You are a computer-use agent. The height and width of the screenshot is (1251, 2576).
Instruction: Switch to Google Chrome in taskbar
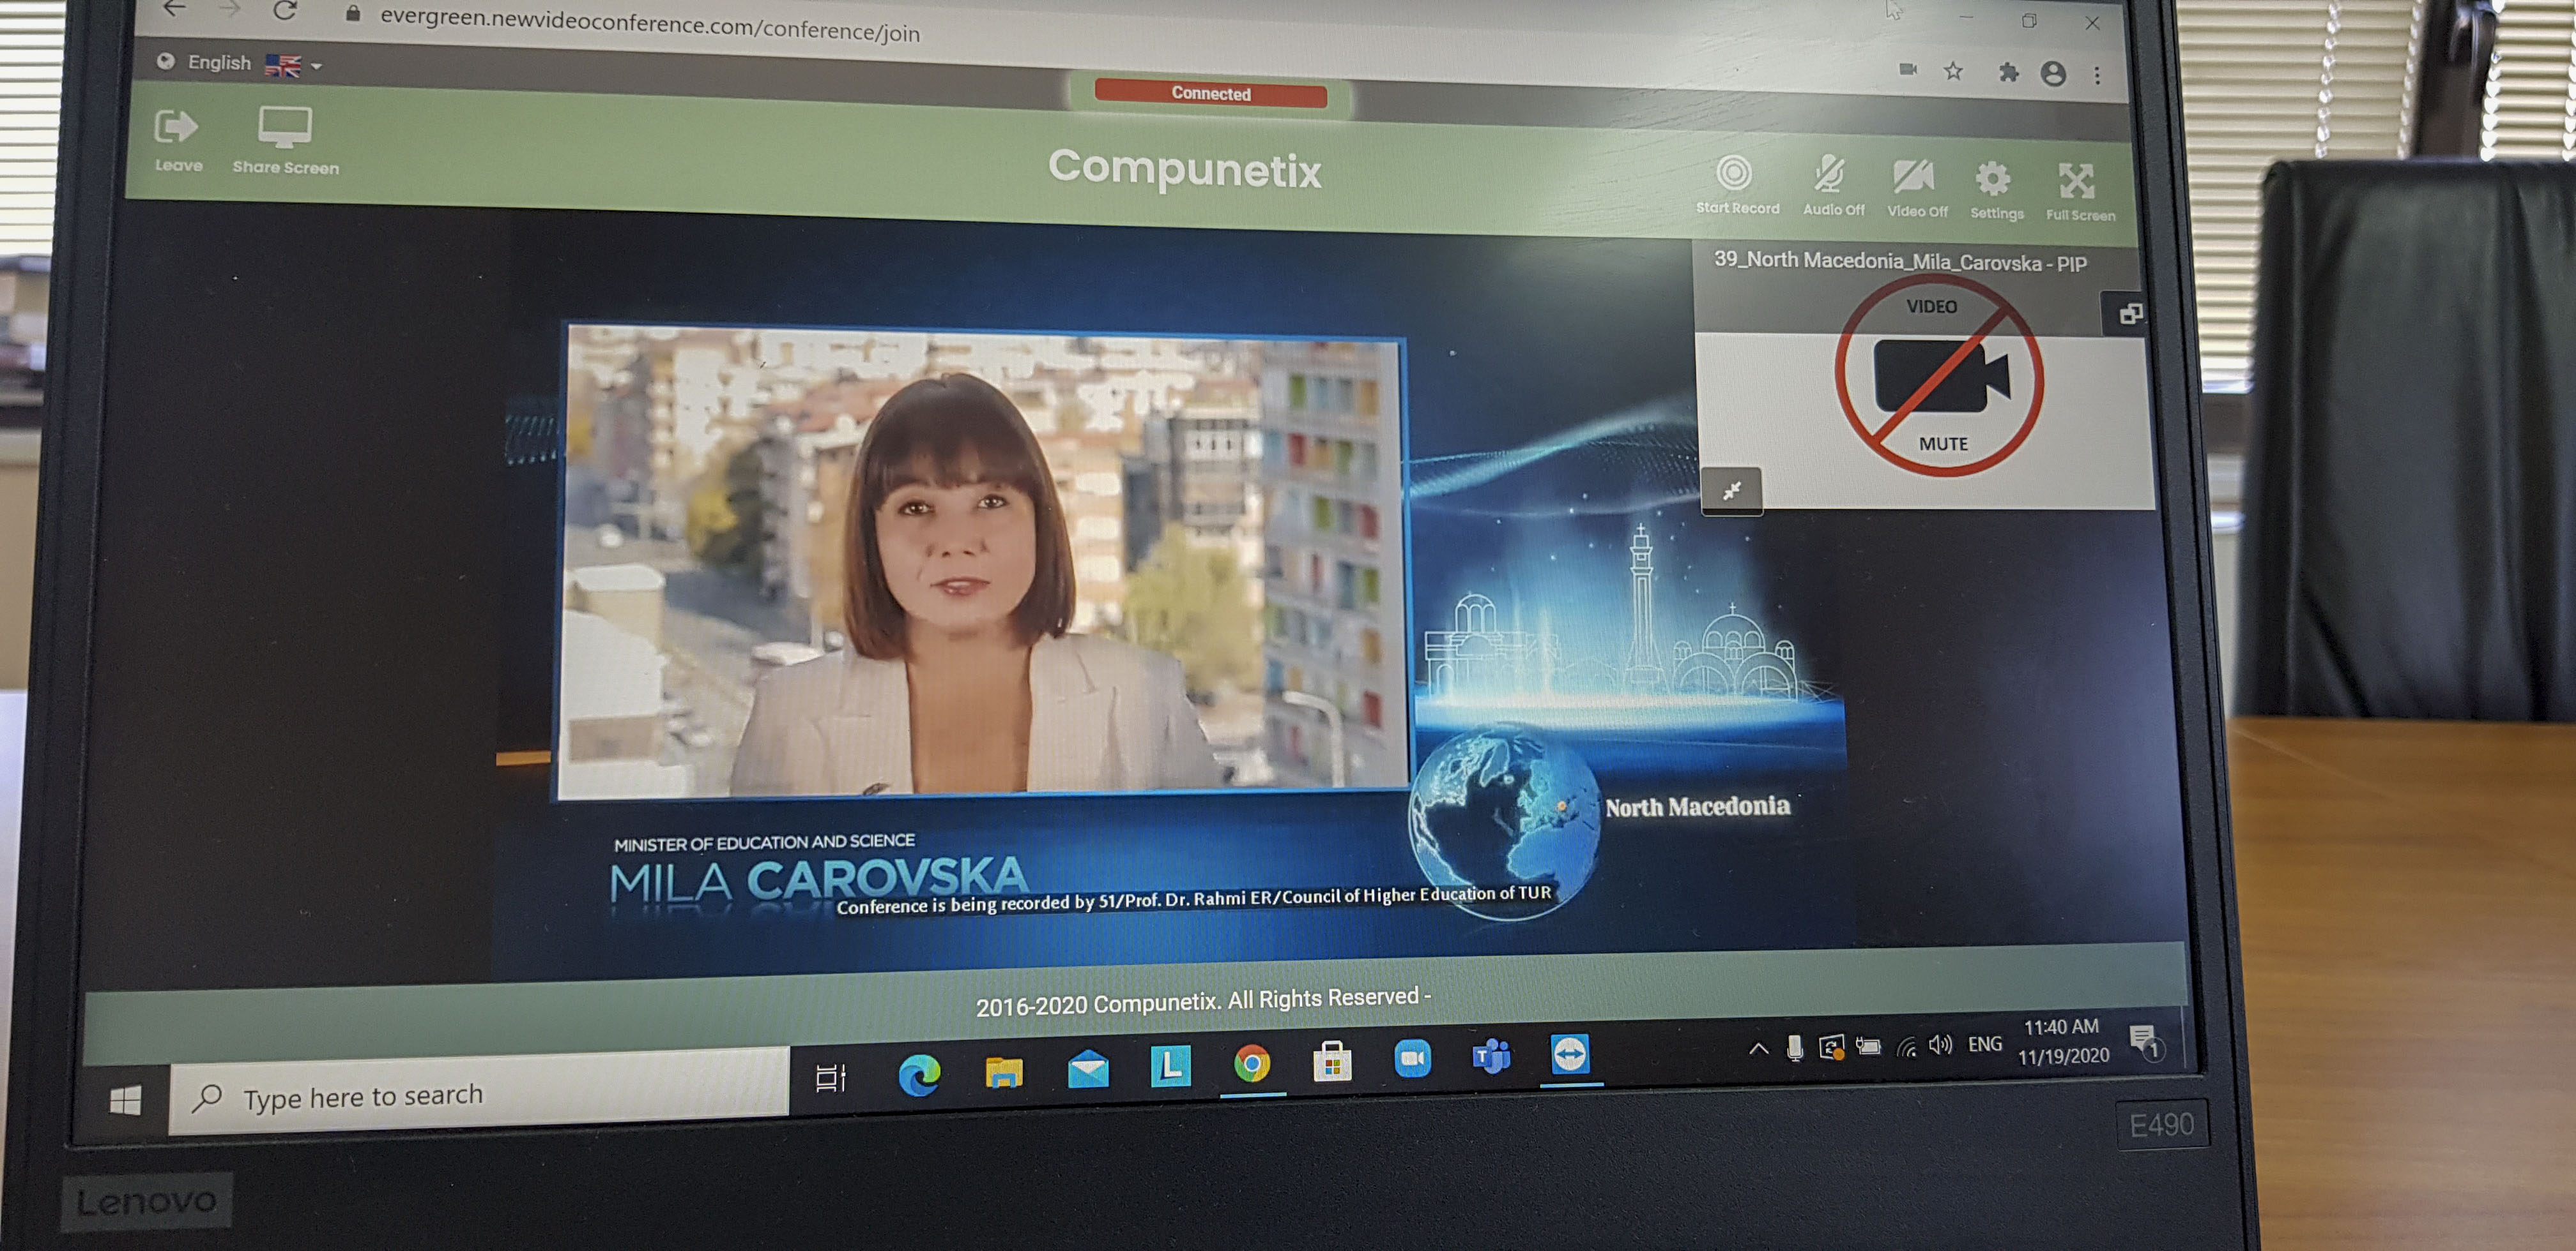click(1251, 1063)
